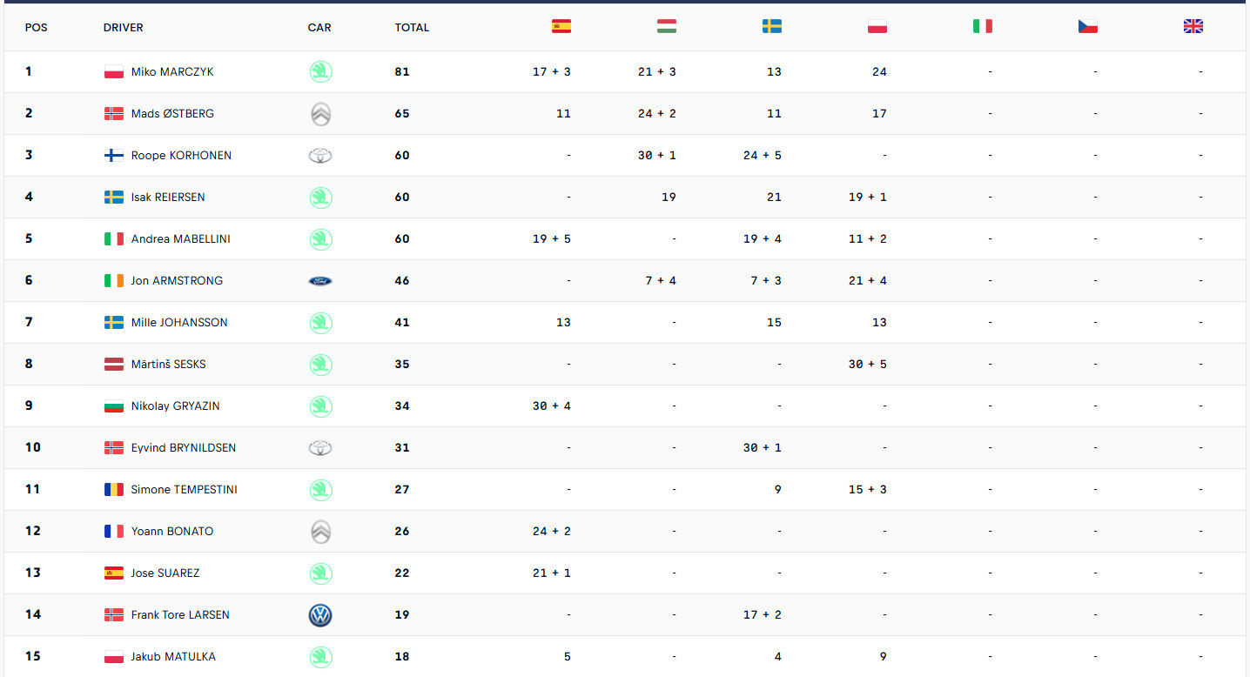Click the Toyota logo in Roope Korhonen's row
This screenshot has width=1250, height=677.
click(x=320, y=156)
